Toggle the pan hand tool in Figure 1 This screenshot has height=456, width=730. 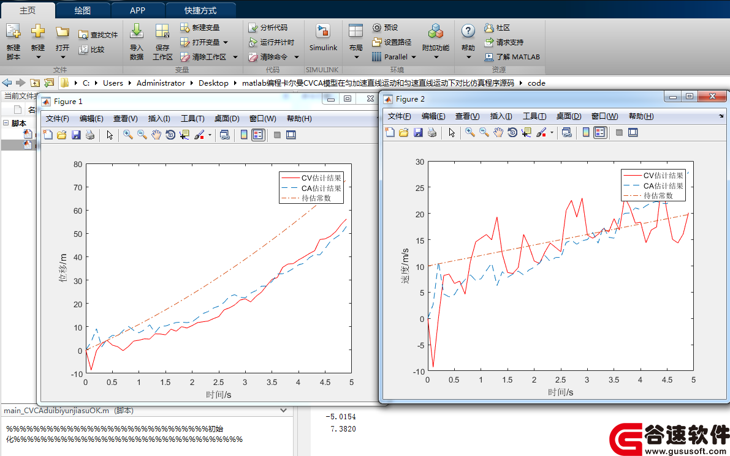(156, 135)
